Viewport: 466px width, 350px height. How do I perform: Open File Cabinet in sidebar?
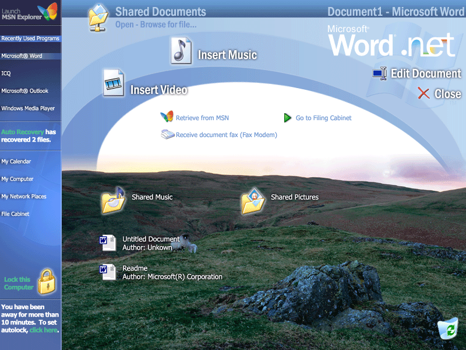point(15,213)
